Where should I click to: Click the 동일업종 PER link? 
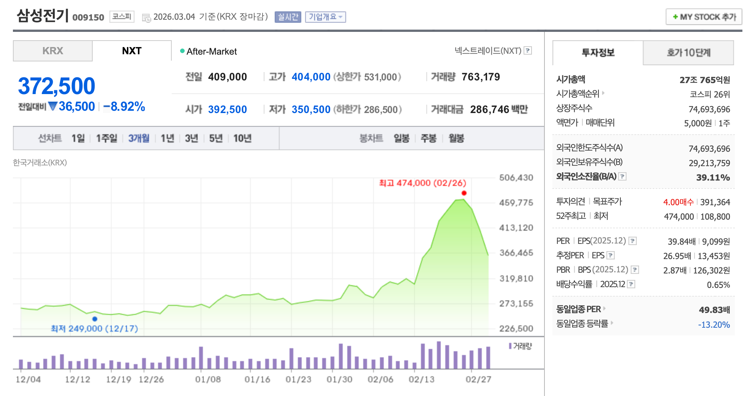579,309
